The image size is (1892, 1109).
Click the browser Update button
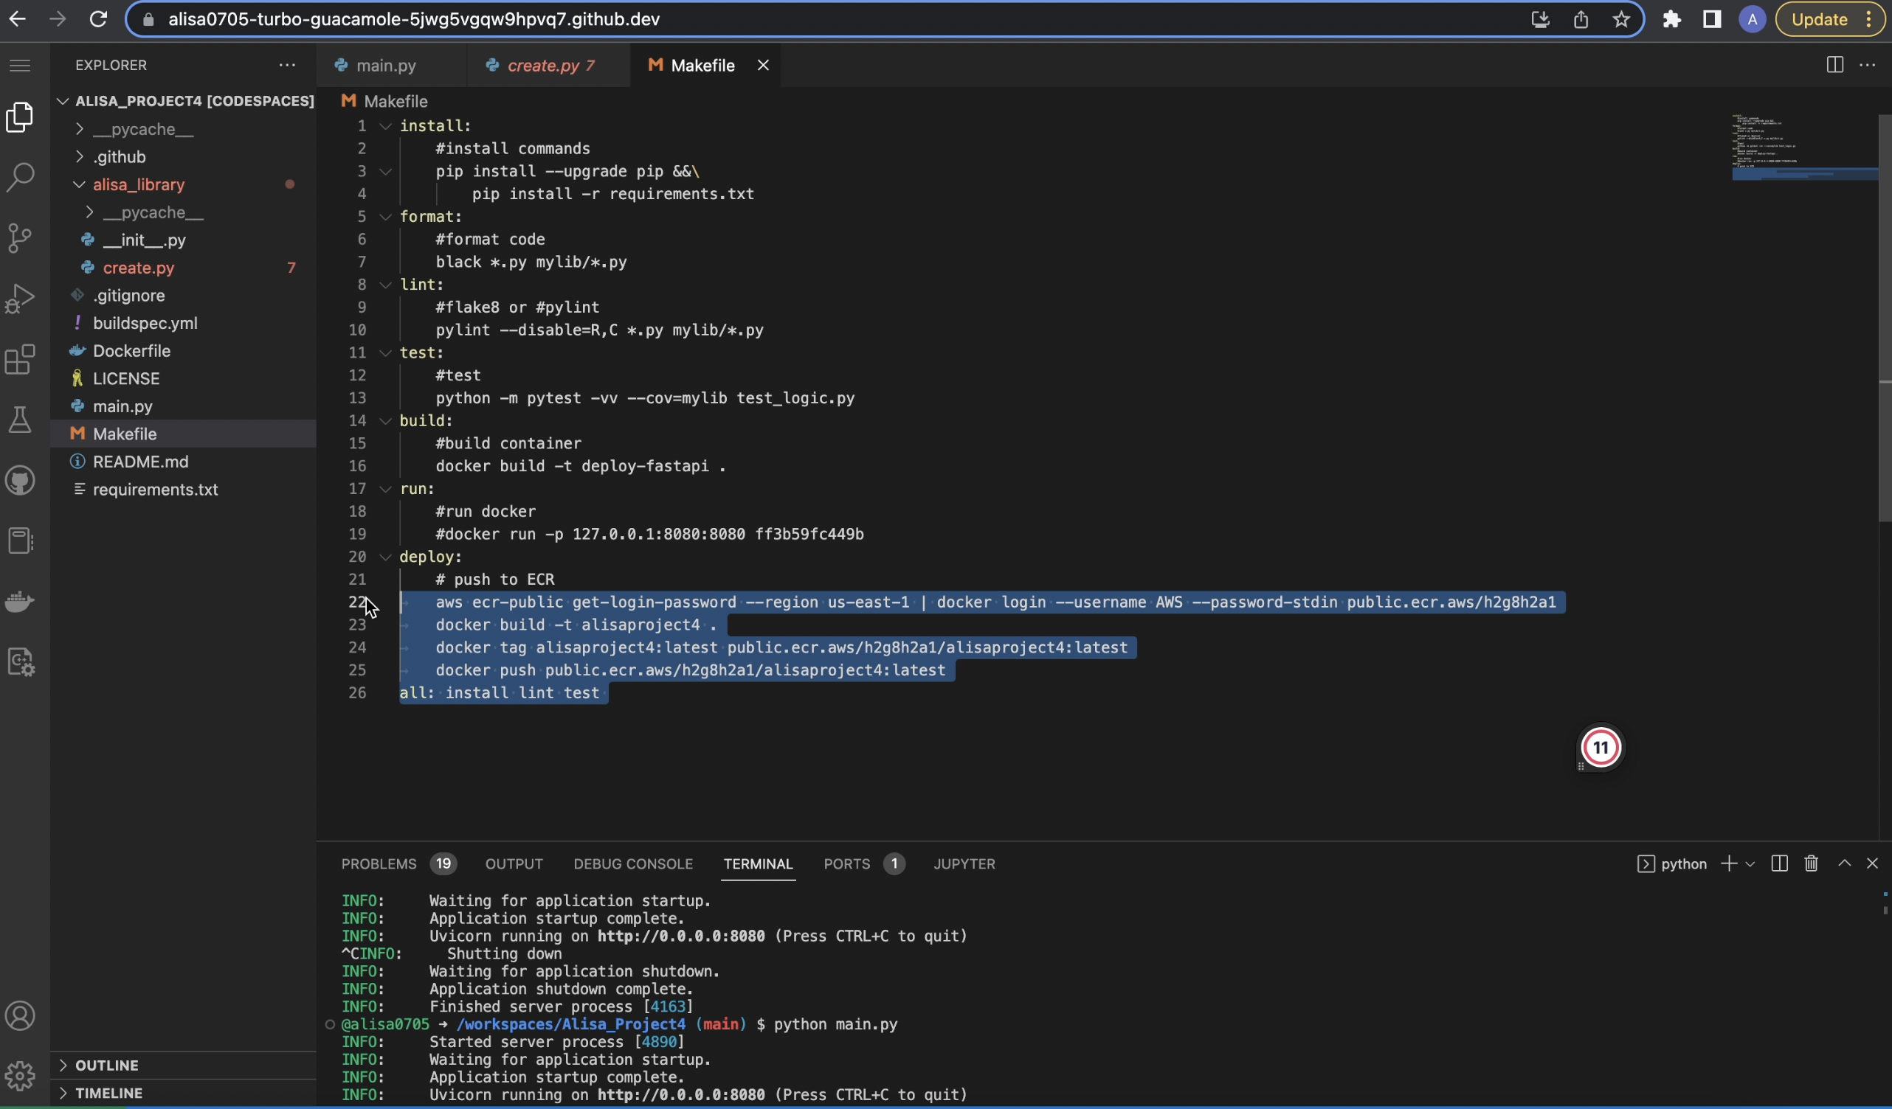coord(1818,19)
